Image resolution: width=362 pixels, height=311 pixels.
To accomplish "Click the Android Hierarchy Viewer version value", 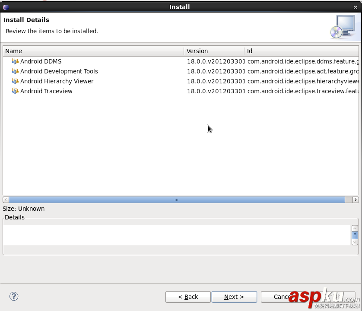I will pos(216,81).
